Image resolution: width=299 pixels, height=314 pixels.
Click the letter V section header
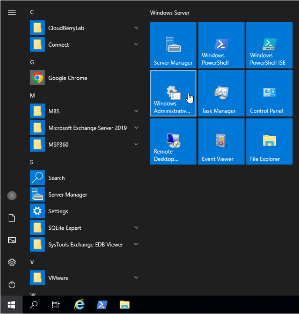pos(32,262)
